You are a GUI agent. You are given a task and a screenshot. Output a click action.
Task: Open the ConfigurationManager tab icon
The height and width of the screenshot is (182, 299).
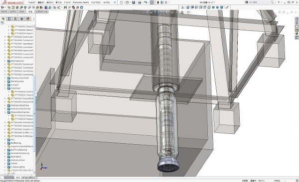(x=15, y=19)
